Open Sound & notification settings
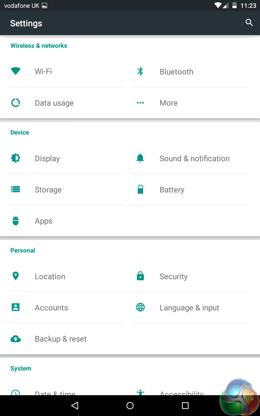Image resolution: width=260 pixels, height=416 pixels. (x=194, y=159)
